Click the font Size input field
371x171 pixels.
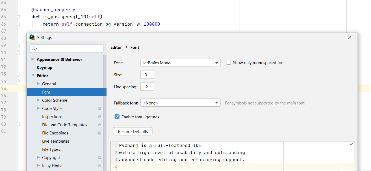pyautogui.click(x=147, y=75)
